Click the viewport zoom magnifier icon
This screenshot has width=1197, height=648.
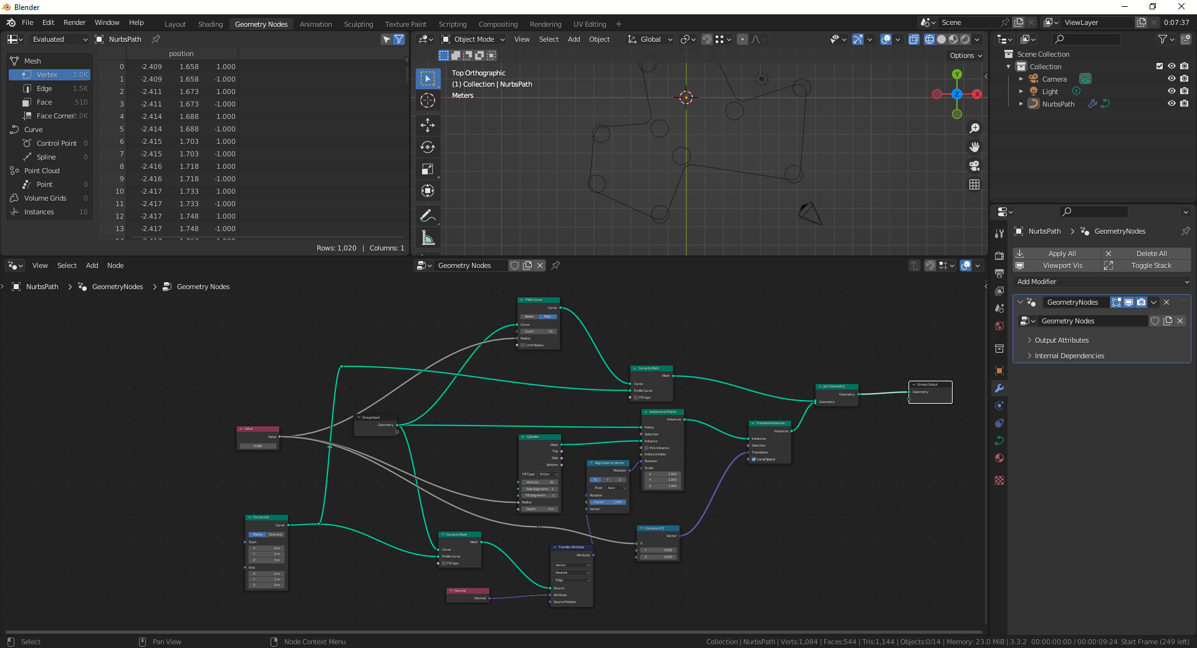pyautogui.click(x=974, y=128)
